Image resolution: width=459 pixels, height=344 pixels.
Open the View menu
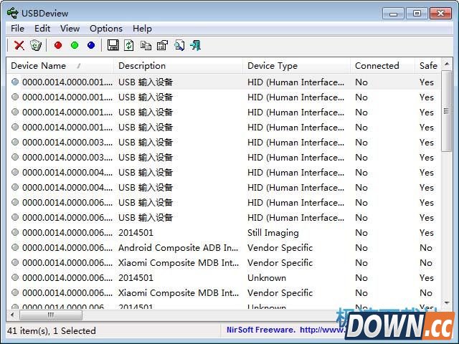point(70,29)
